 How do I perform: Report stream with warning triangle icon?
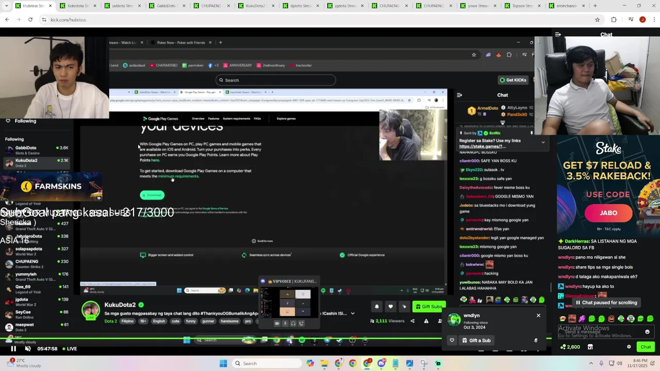coord(426,321)
